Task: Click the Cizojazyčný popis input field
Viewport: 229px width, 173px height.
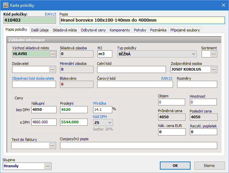Action: pos(139,146)
